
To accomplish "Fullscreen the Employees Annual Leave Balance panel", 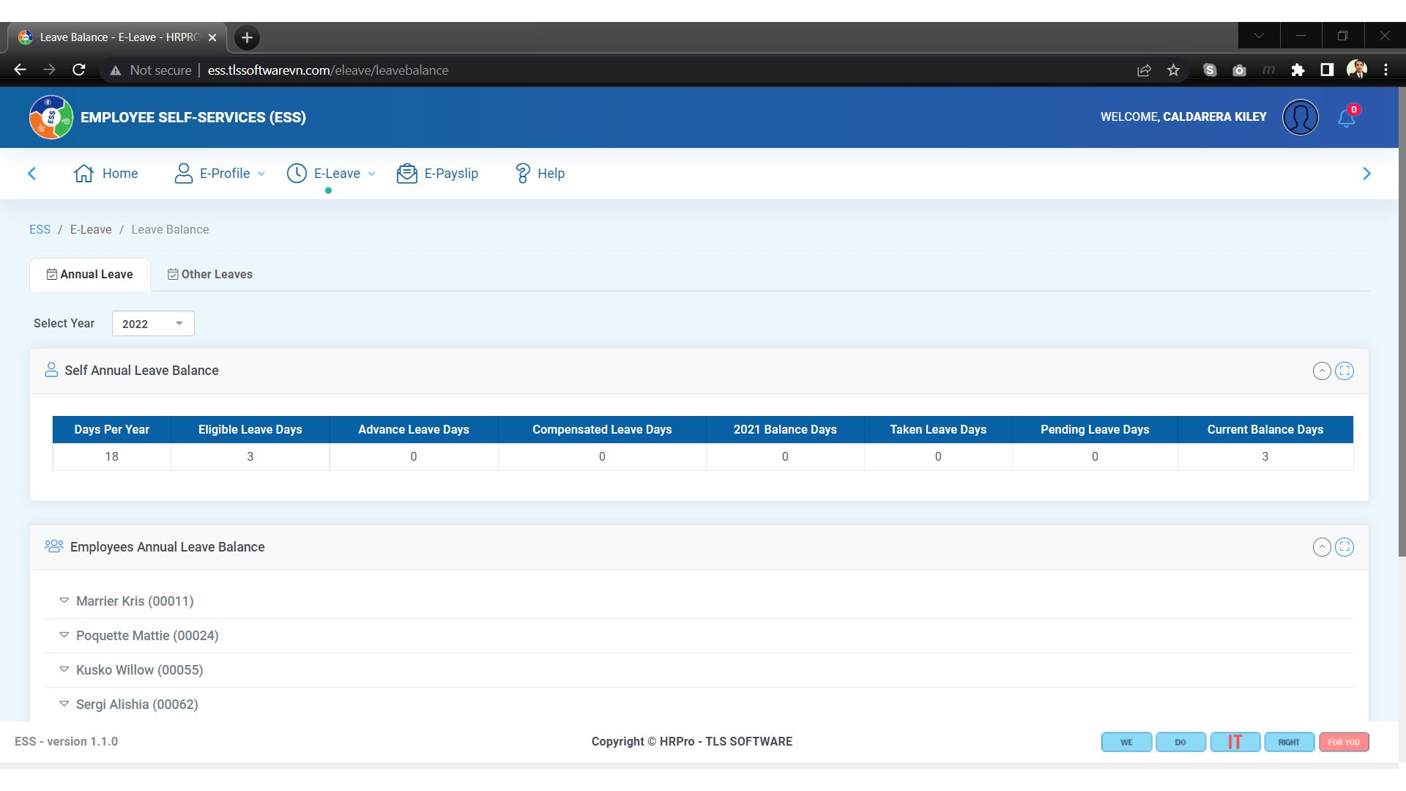I will point(1344,547).
